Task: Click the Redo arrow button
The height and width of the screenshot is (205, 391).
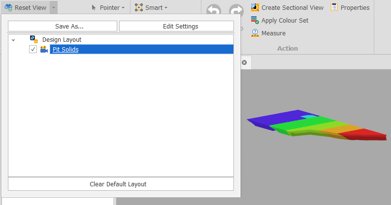Action: pos(236,10)
